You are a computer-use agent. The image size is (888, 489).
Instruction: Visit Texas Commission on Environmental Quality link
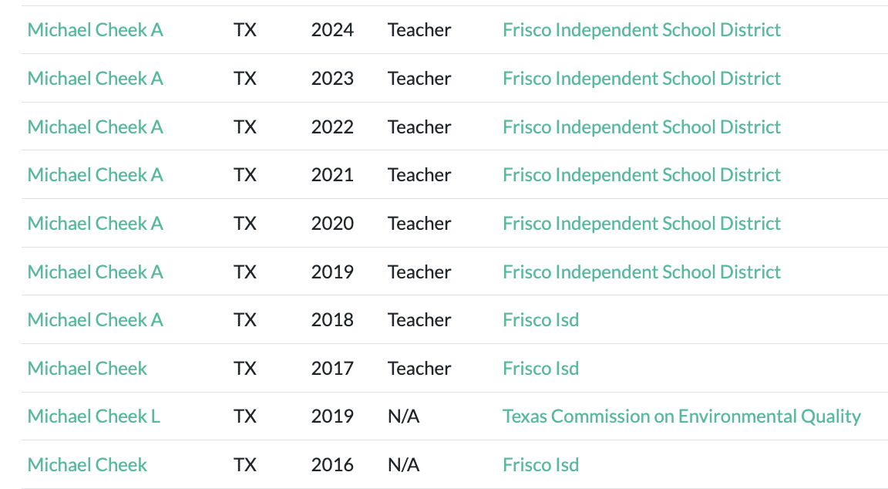click(x=681, y=416)
